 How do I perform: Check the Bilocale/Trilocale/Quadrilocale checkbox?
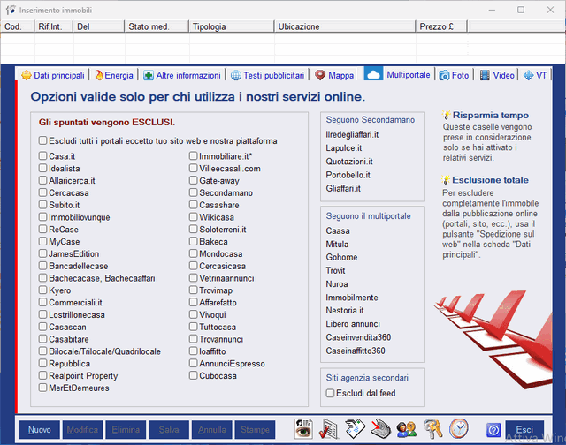(x=42, y=351)
